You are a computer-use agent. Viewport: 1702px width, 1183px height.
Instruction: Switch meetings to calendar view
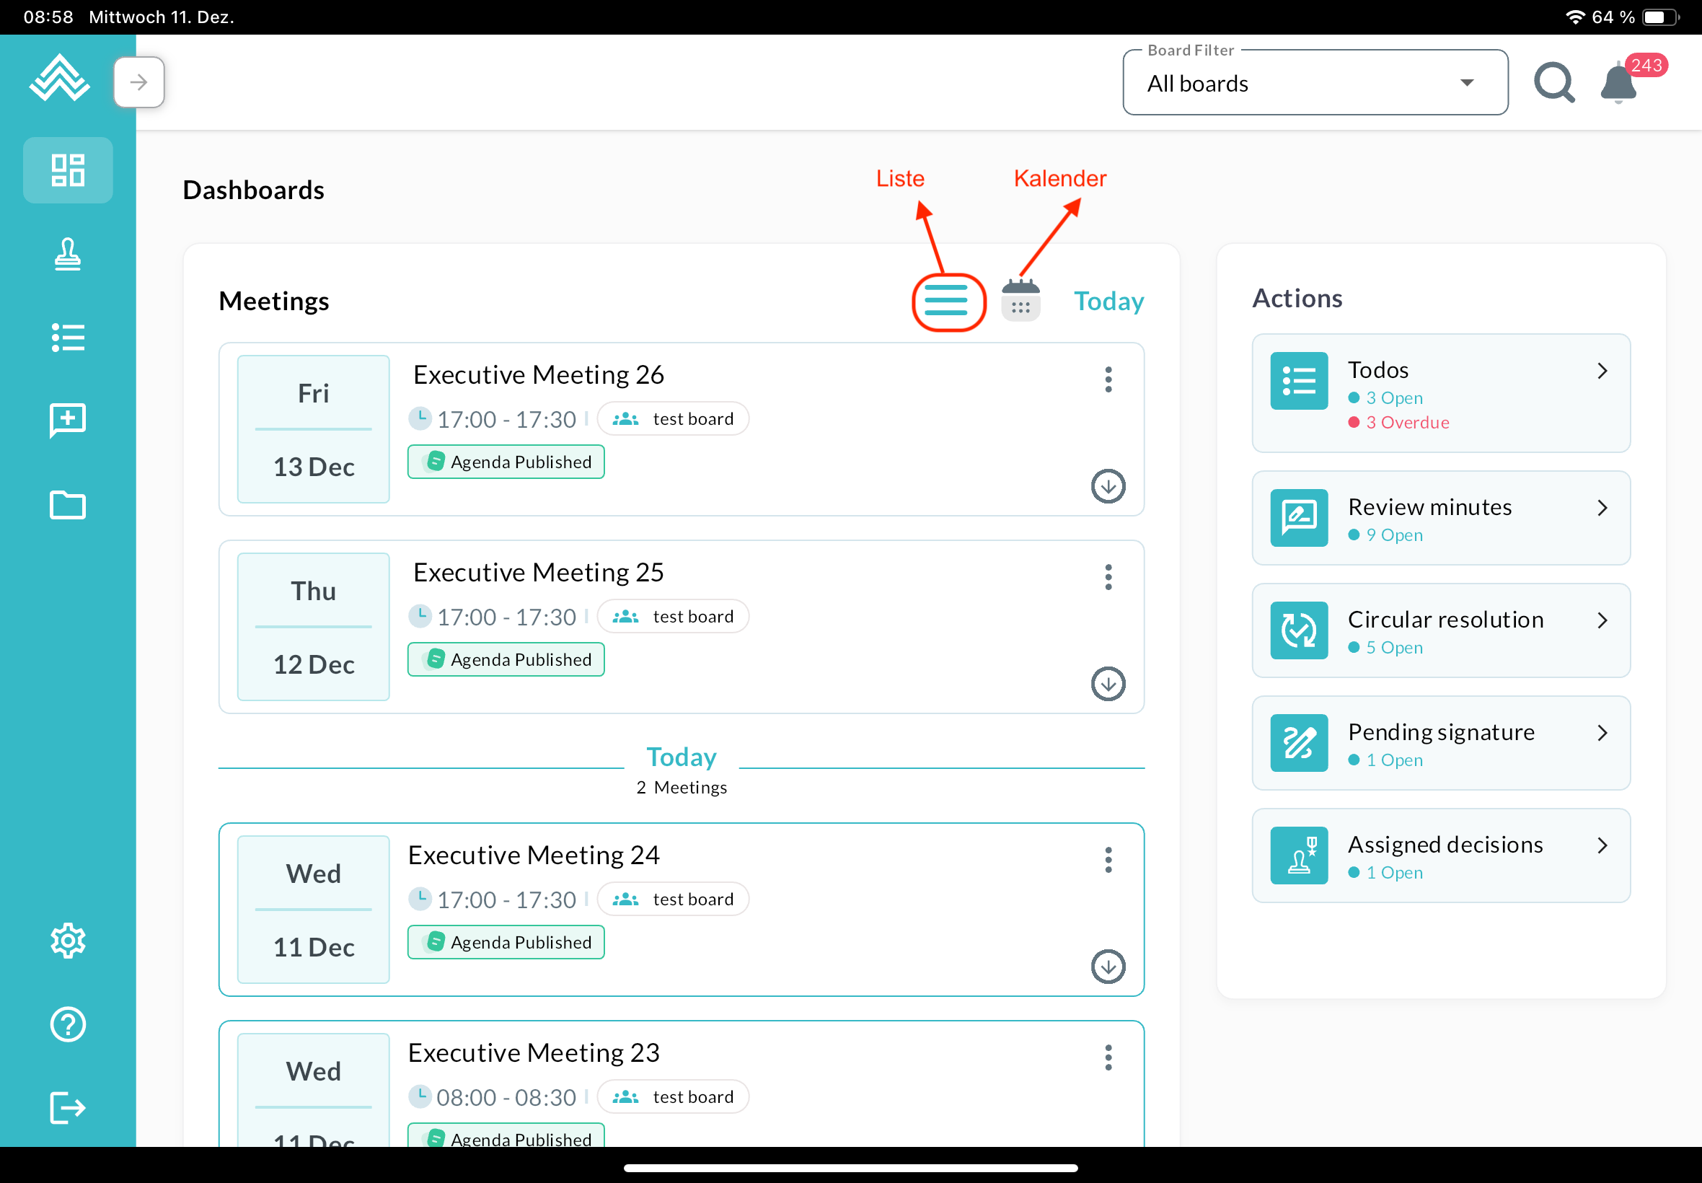click(1020, 301)
